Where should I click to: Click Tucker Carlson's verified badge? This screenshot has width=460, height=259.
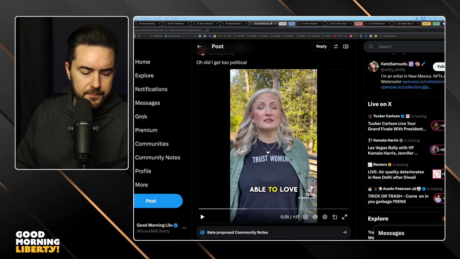tap(403, 116)
